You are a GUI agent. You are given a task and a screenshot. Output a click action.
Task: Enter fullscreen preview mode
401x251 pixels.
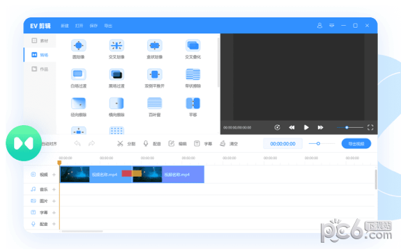370,127
